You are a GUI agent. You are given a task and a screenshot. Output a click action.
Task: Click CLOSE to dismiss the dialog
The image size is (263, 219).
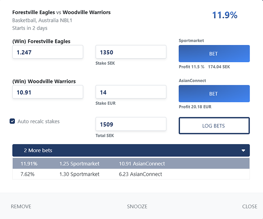(x=250, y=206)
